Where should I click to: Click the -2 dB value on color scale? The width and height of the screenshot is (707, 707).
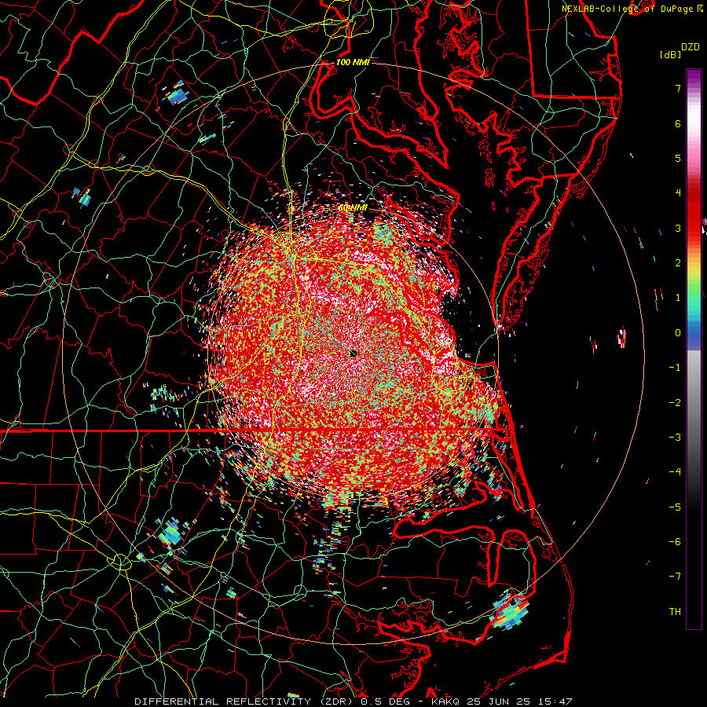tap(675, 402)
